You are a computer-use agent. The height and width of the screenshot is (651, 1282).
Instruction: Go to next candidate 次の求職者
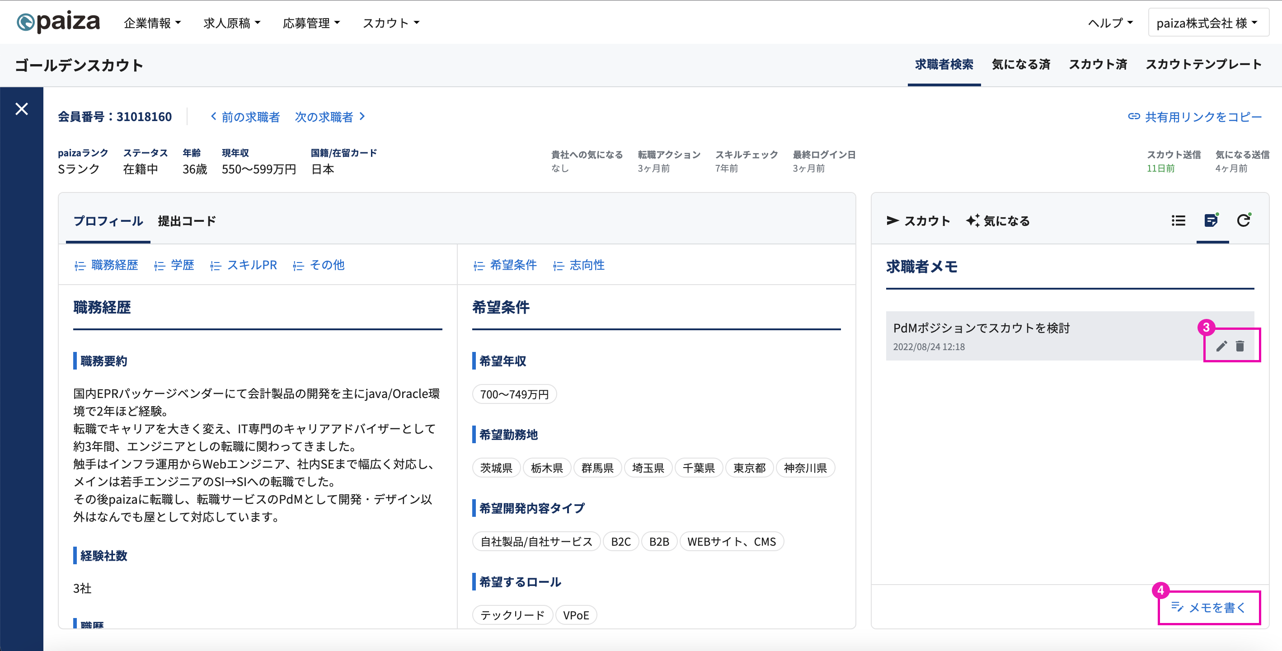point(330,117)
